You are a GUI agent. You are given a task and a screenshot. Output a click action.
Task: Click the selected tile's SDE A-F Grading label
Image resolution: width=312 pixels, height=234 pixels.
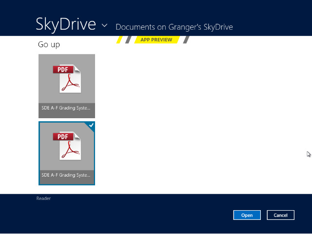[66, 175]
